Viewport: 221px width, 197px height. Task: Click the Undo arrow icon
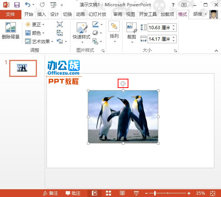pyautogui.click(x=28, y=5)
